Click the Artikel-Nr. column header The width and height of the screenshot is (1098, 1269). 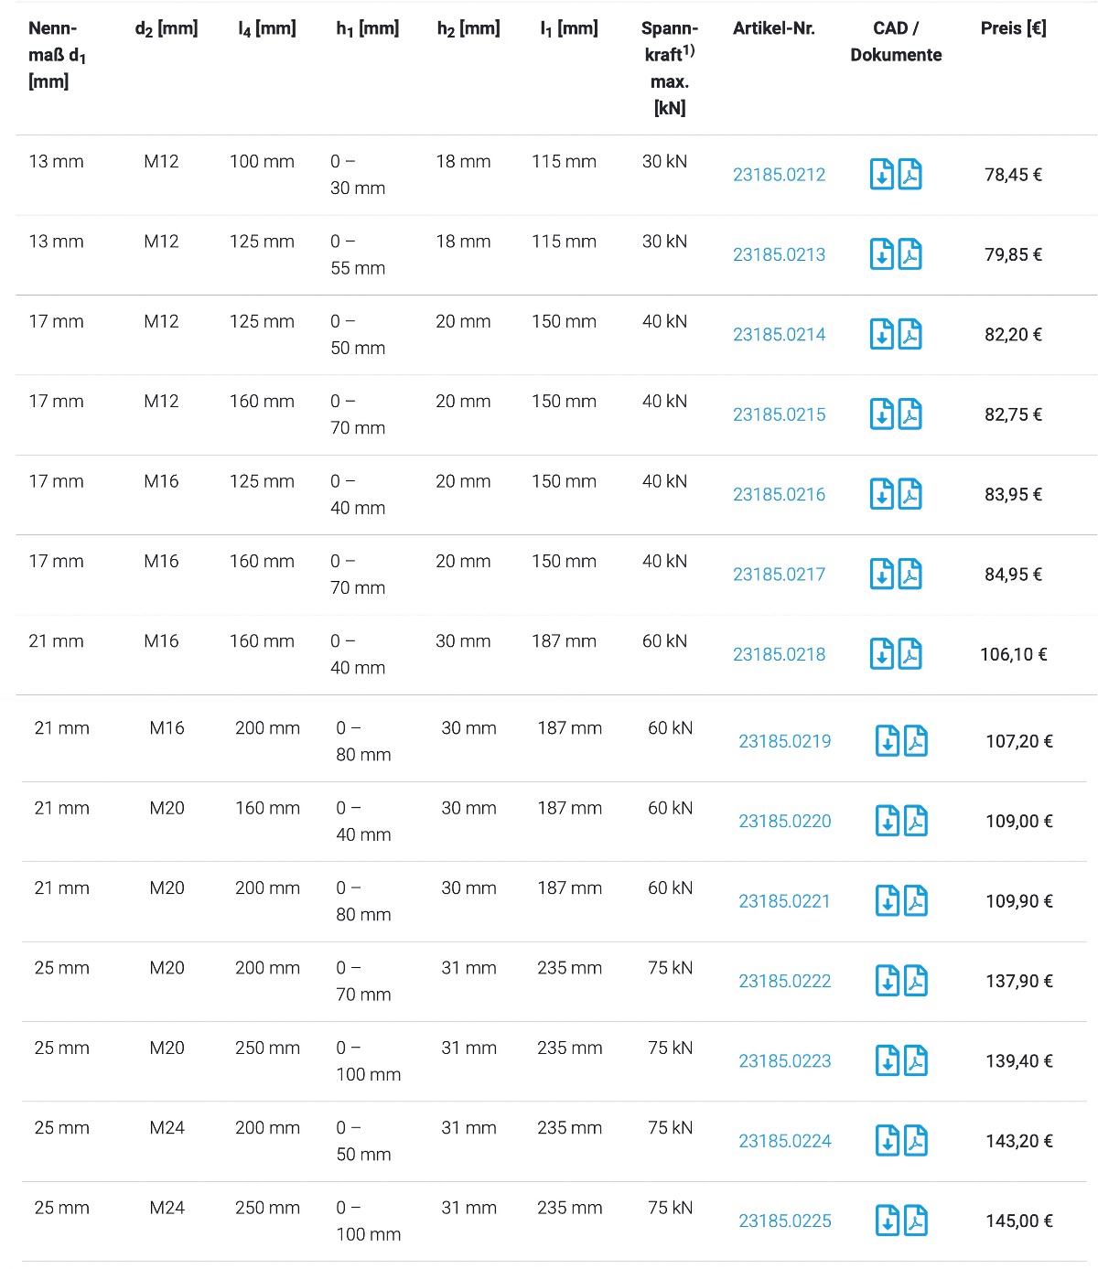(x=773, y=28)
